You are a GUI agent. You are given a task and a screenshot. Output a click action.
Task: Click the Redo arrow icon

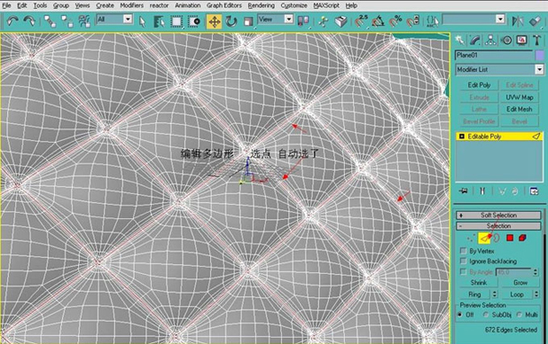click(30, 22)
